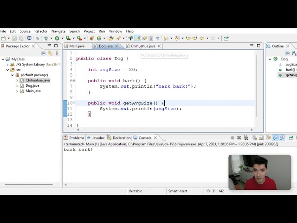This screenshot has width=297, height=223.
Task: Click the Open Type icon
Action: pyautogui.click(x=111, y=38)
